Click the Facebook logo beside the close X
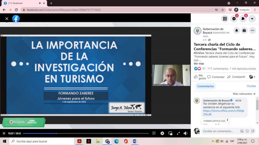 pos(16,19)
